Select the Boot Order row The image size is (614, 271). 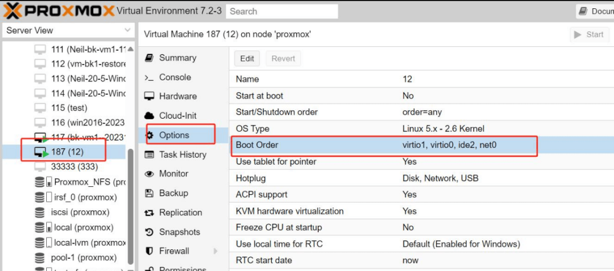[421, 145]
